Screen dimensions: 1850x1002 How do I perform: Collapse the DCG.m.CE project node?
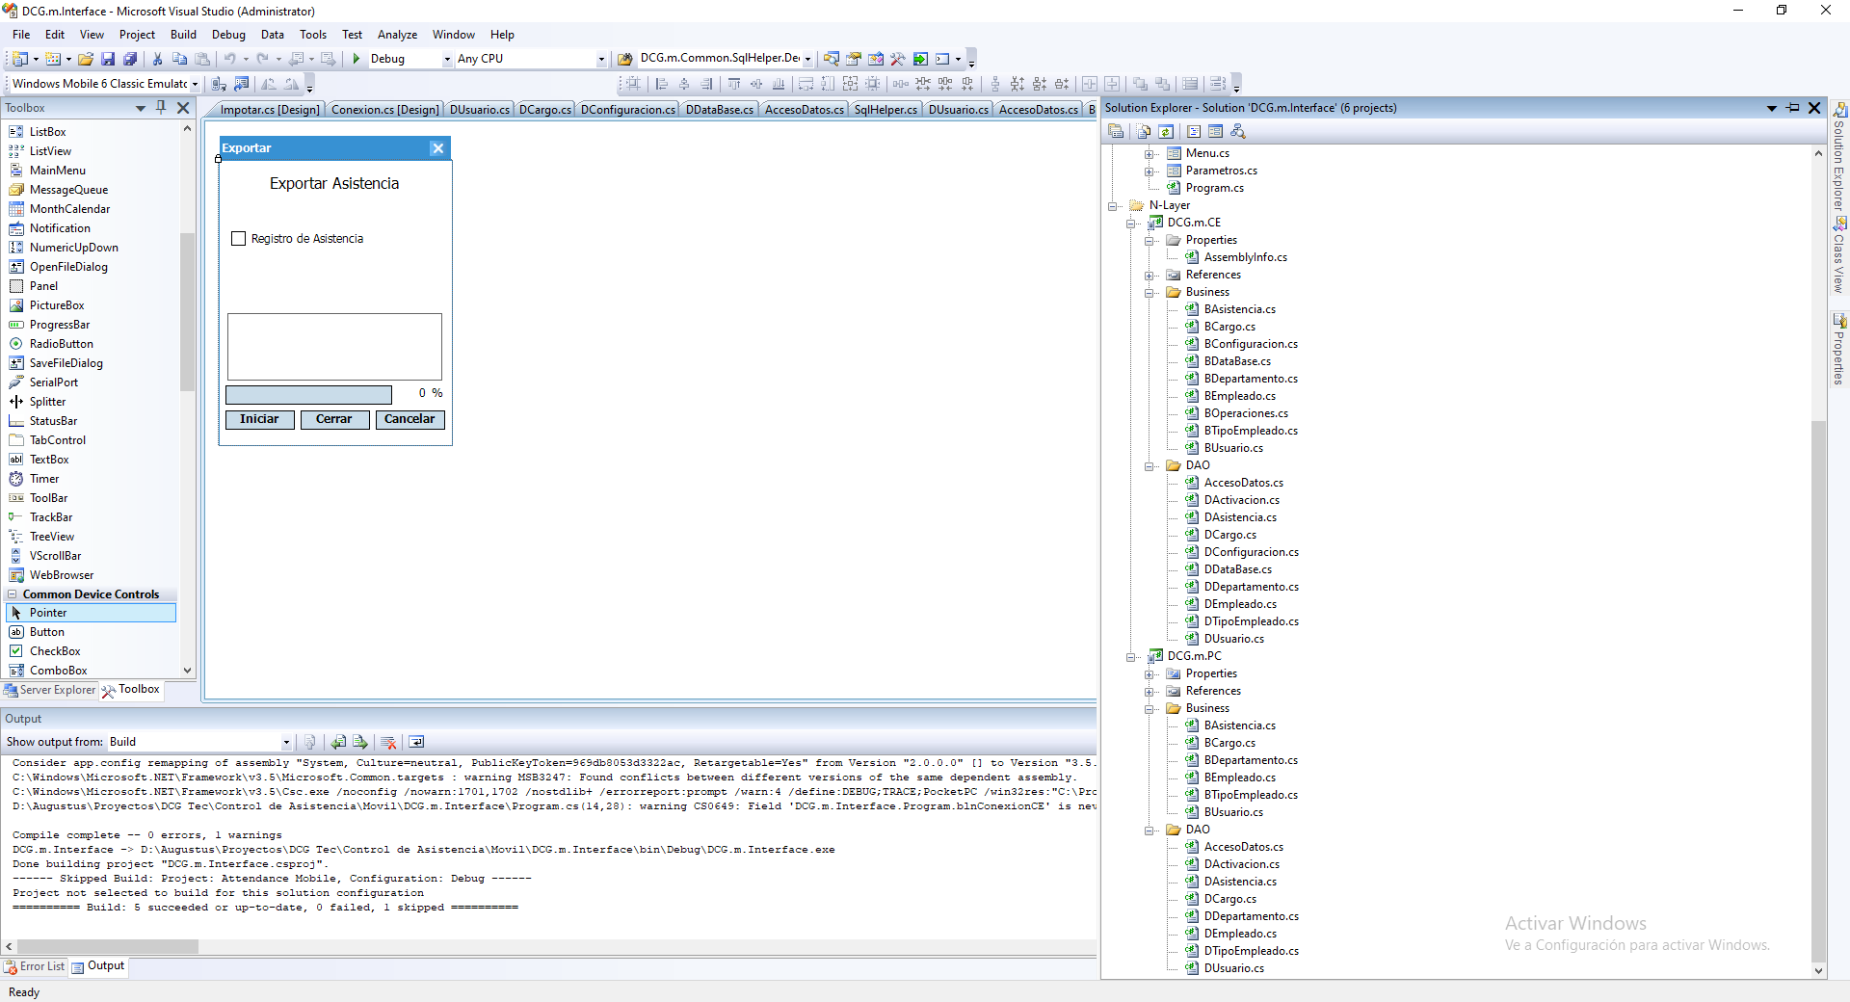click(x=1131, y=224)
